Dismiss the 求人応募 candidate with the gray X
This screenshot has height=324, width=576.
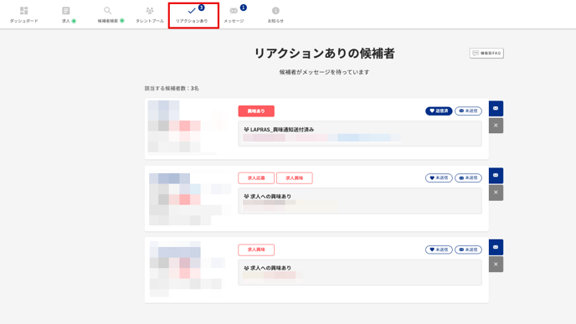click(496, 193)
